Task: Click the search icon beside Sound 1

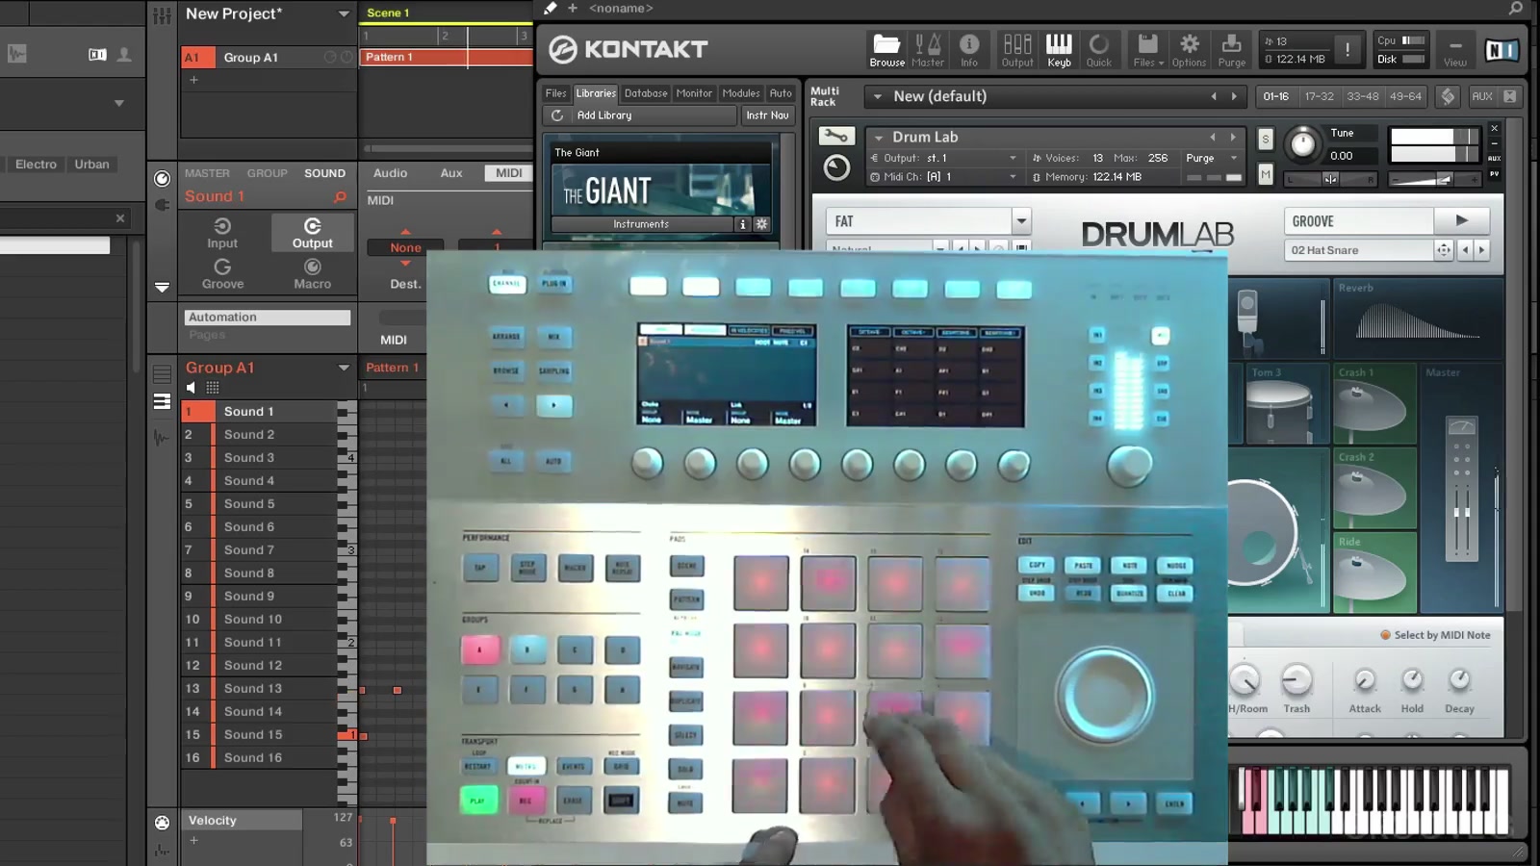Action: pos(340,196)
